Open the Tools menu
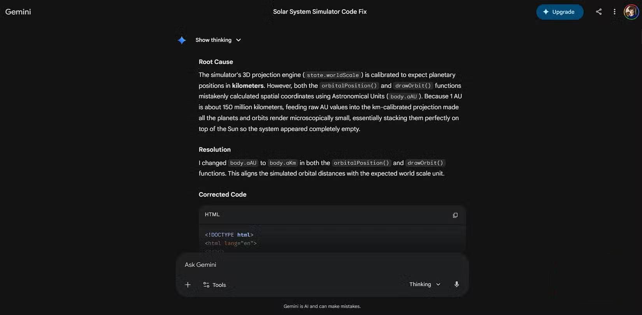 (x=214, y=285)
